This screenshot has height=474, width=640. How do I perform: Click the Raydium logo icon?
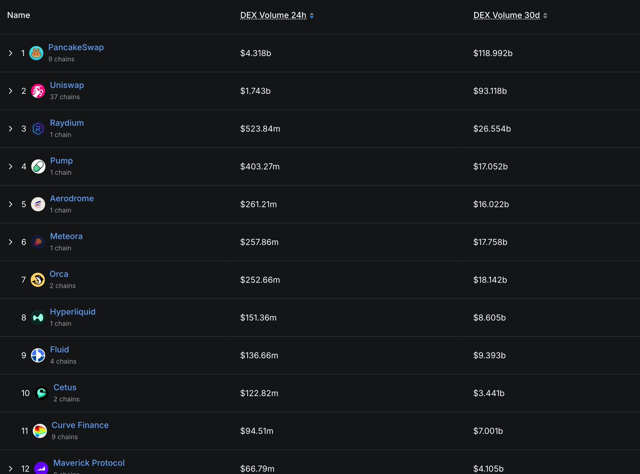pyautogui.click(x=38, y=129)
